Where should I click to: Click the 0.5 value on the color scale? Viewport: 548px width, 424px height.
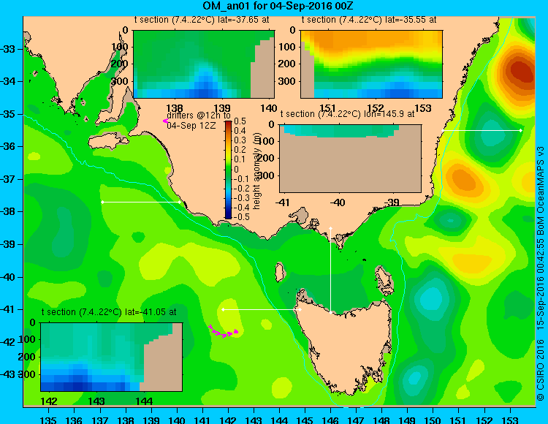tap(240, 121)
